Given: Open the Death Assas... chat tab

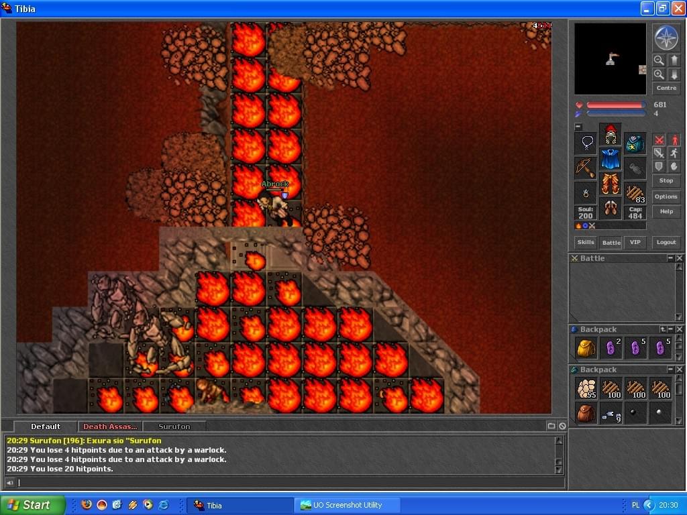Looking at the screenshot, I should coord(109,426).
